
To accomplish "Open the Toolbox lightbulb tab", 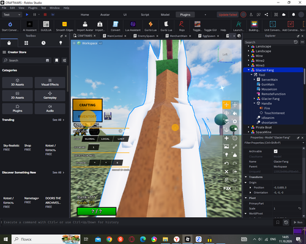I will 61,43.
